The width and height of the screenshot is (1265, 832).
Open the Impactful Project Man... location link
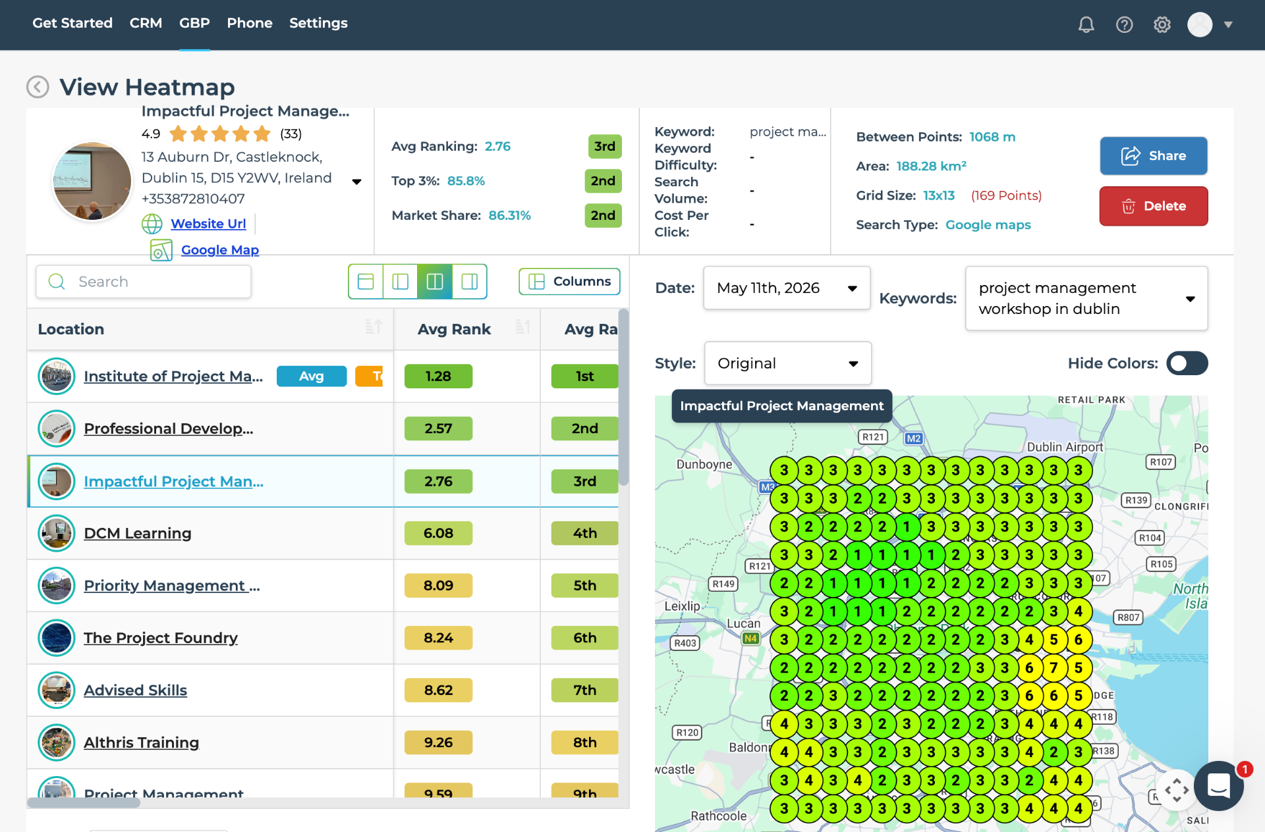tap(173, 481)
